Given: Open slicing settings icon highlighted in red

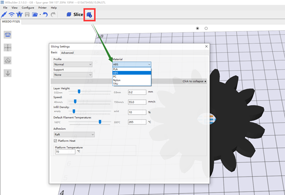Looking at the screenshot, I should 89,15.
